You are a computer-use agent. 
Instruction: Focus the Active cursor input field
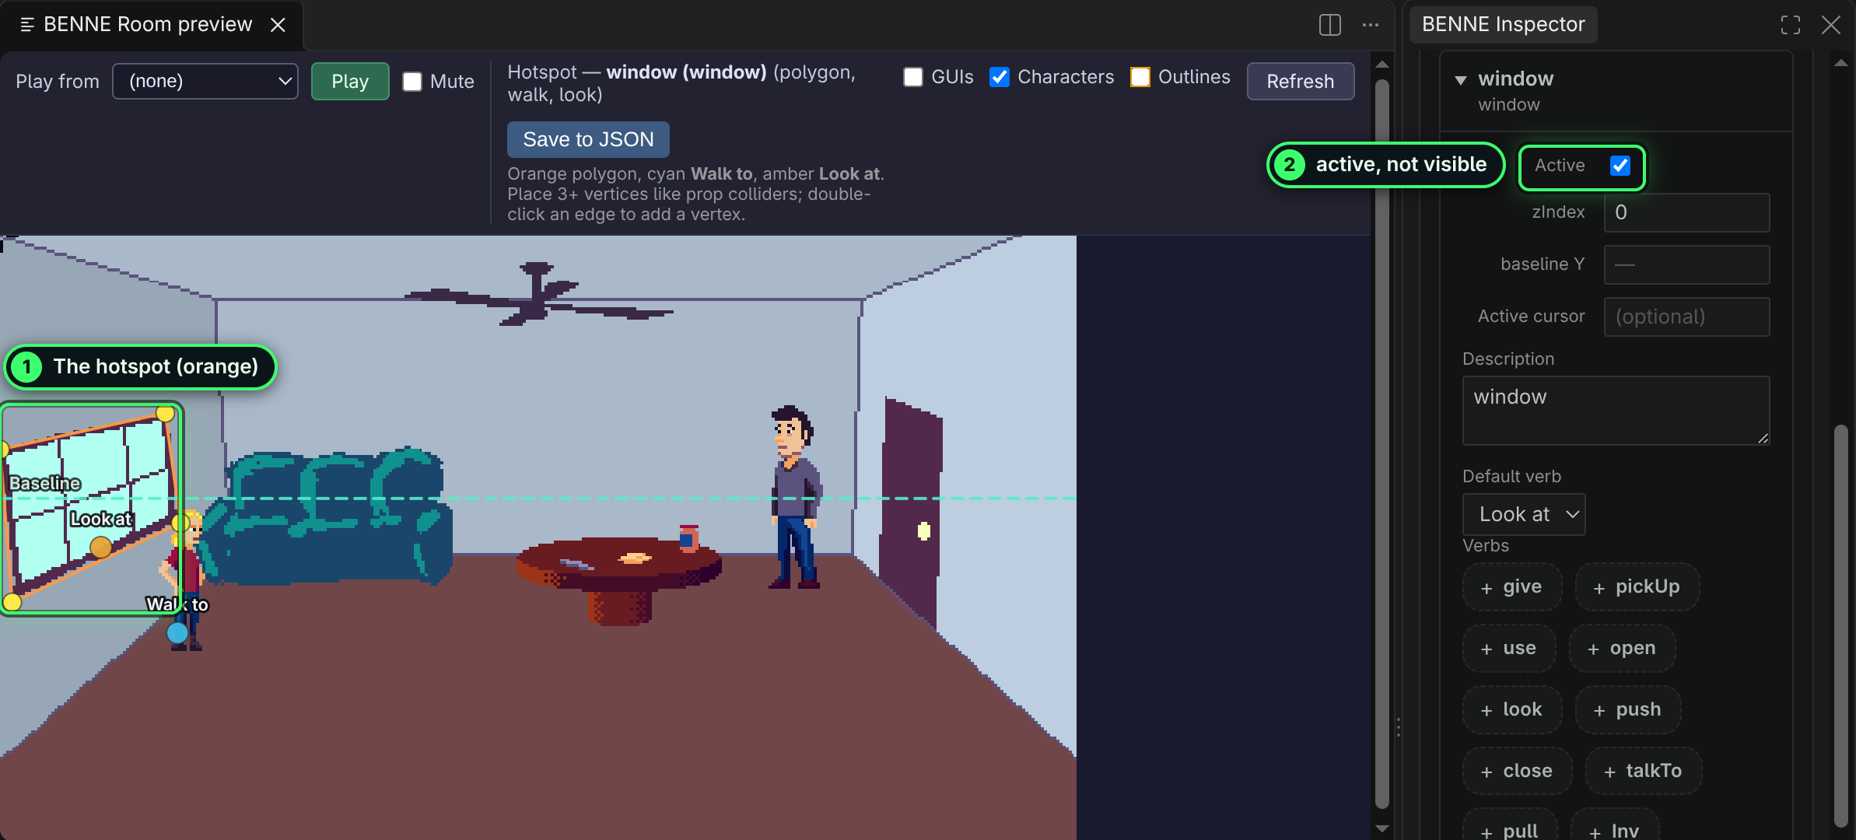point(1686,317)
